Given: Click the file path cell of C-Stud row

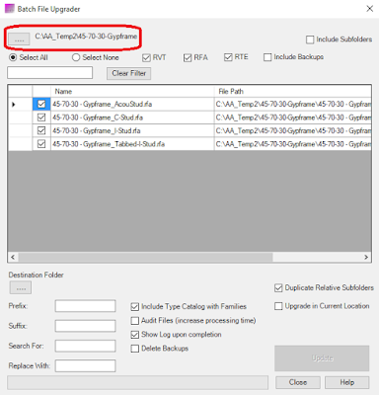Looking at the screenshot, I should 293,118.
